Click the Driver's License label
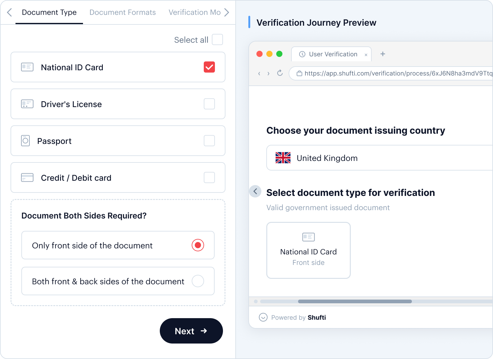This screenshot has height=359, width=493. [x=71, y=104]
